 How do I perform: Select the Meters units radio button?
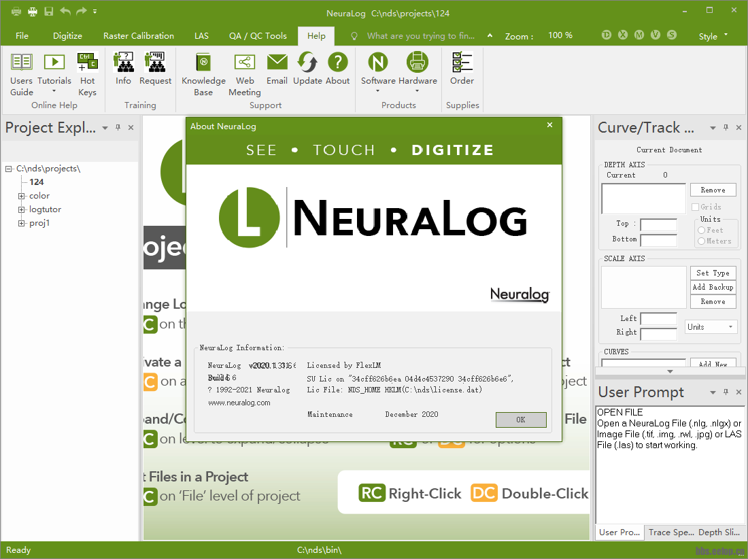coord(702,241)
